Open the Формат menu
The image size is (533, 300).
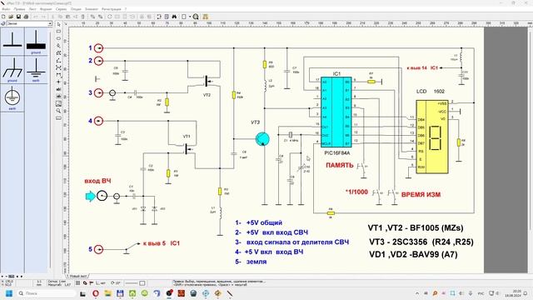click(47, 9)
